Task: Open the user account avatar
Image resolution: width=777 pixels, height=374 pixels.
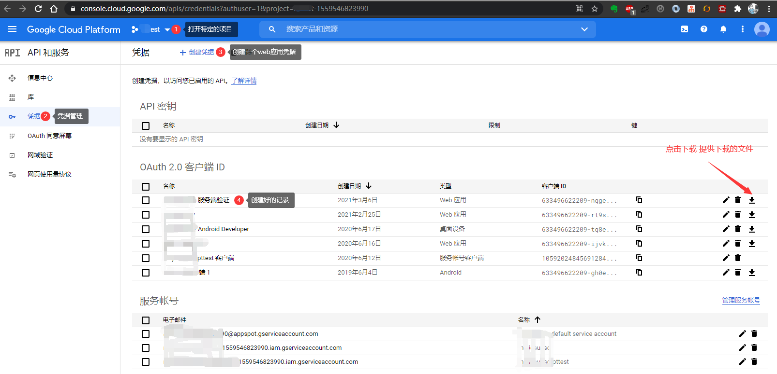Action: pos(762,29)
